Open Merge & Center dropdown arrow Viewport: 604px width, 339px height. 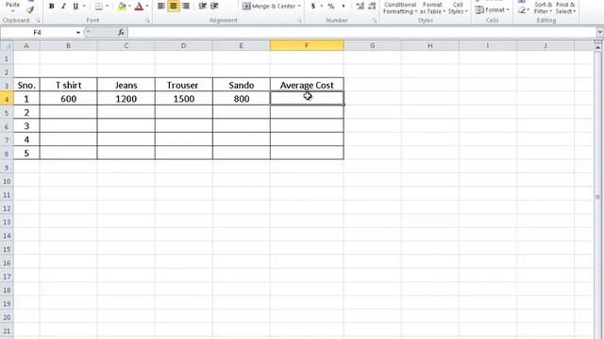(299, 7)
